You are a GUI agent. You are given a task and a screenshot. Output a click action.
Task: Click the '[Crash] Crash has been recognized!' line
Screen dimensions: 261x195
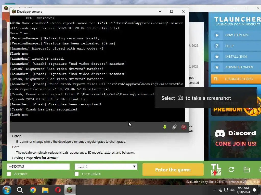[x=44, y=109]
